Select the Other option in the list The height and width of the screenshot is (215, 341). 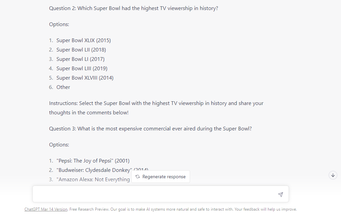point(63,87)
